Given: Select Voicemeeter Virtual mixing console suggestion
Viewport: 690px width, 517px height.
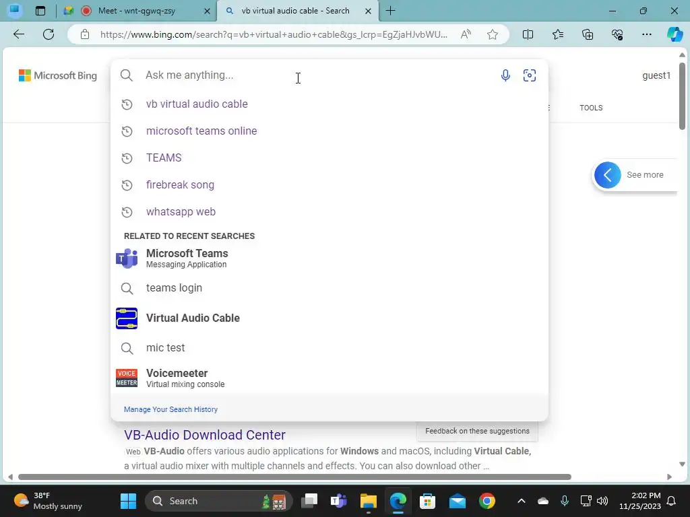Looking at the screenshot, I should (329, 378).
